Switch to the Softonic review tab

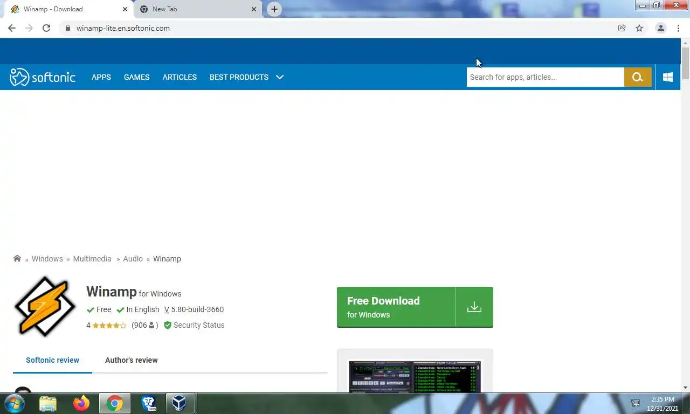(52, 360)
